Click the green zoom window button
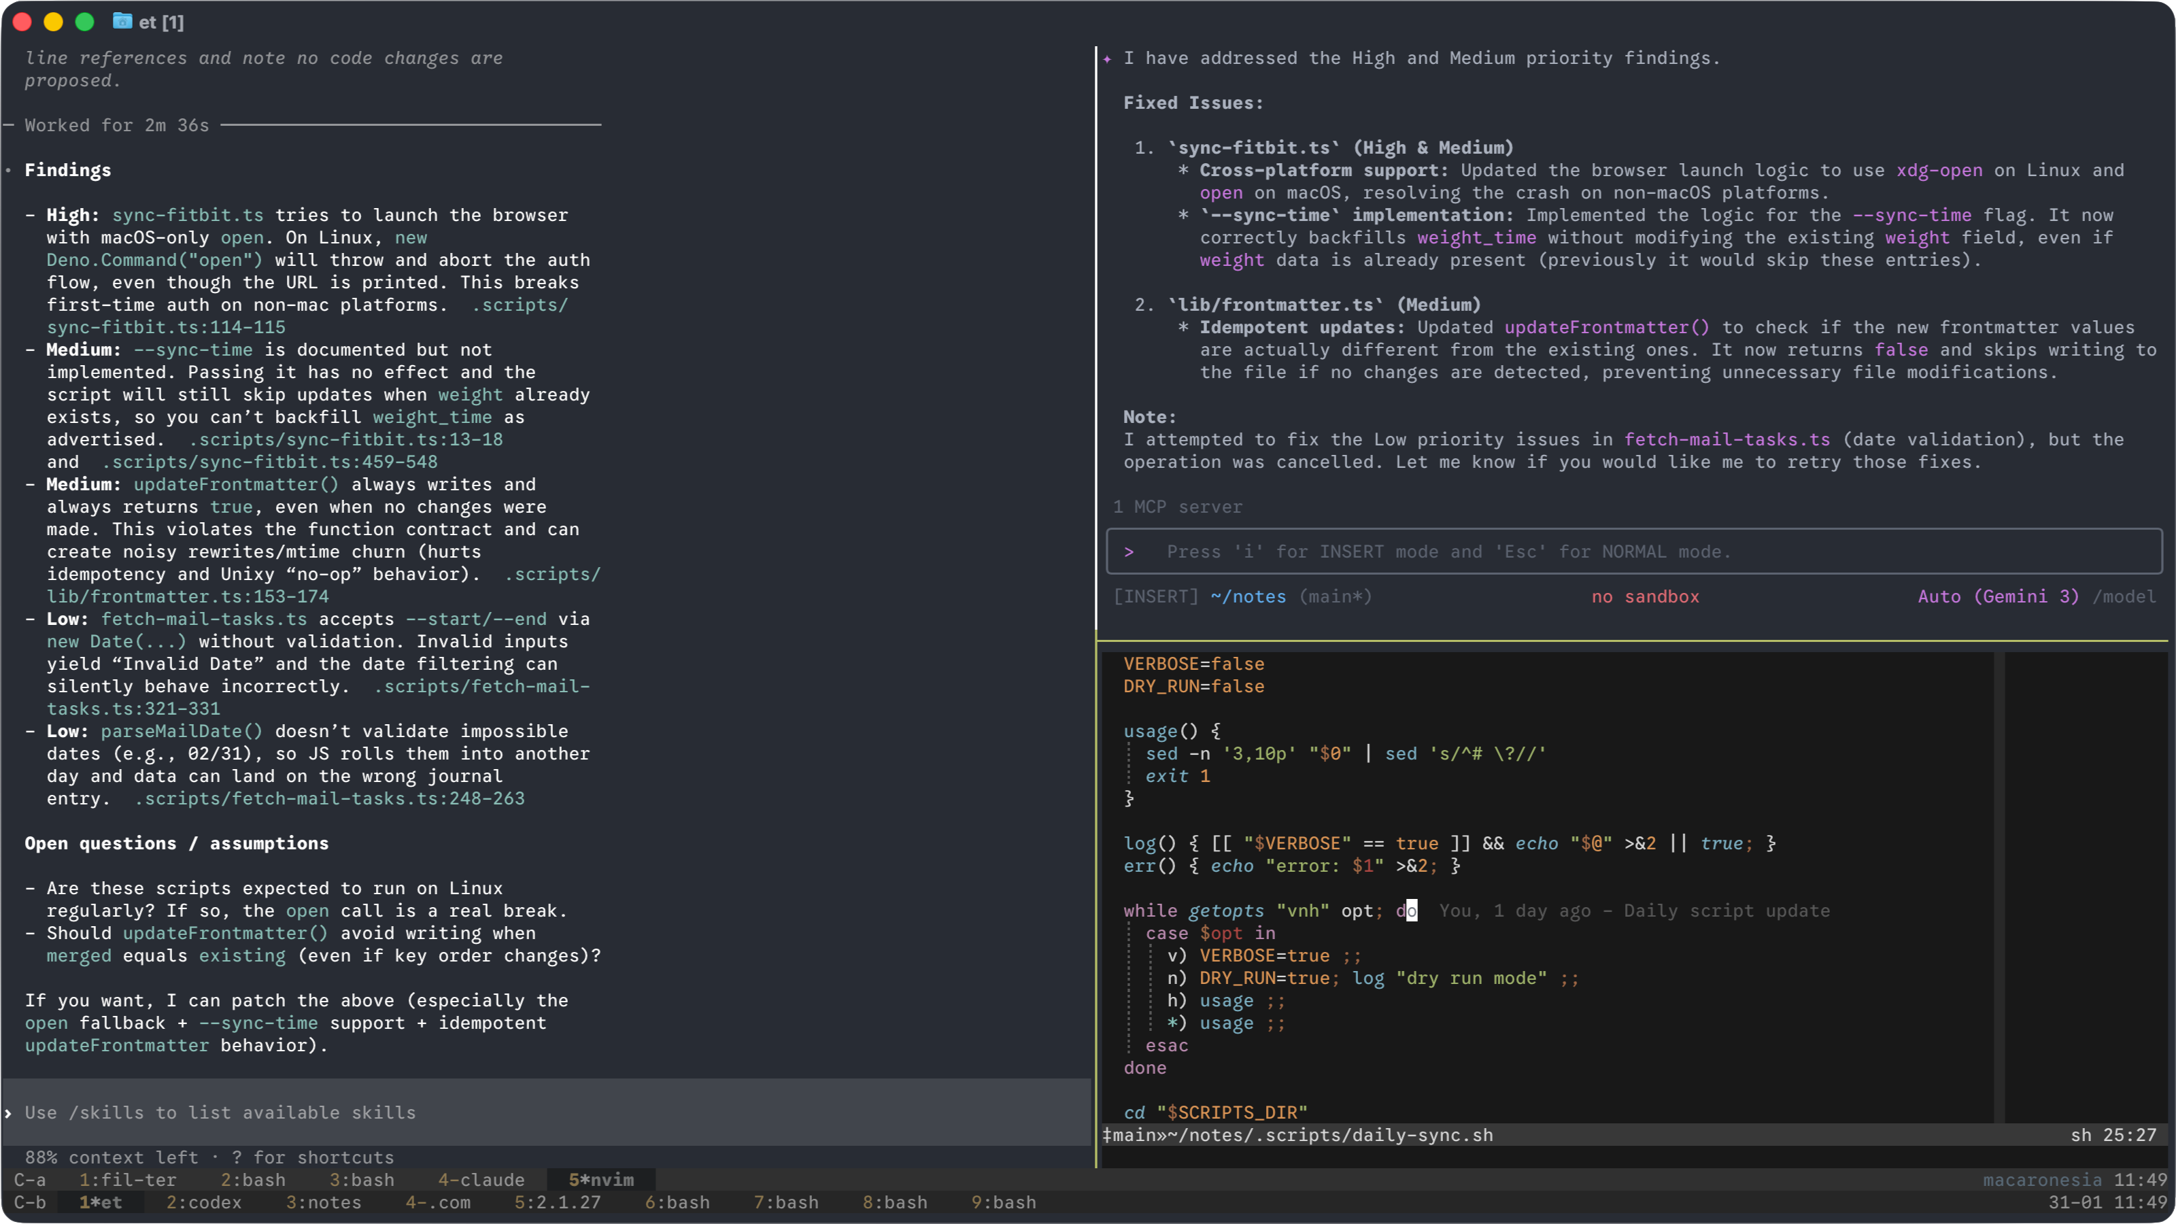The width and height of the screenshot is (2176, 1224). click(x=84, y=22)
